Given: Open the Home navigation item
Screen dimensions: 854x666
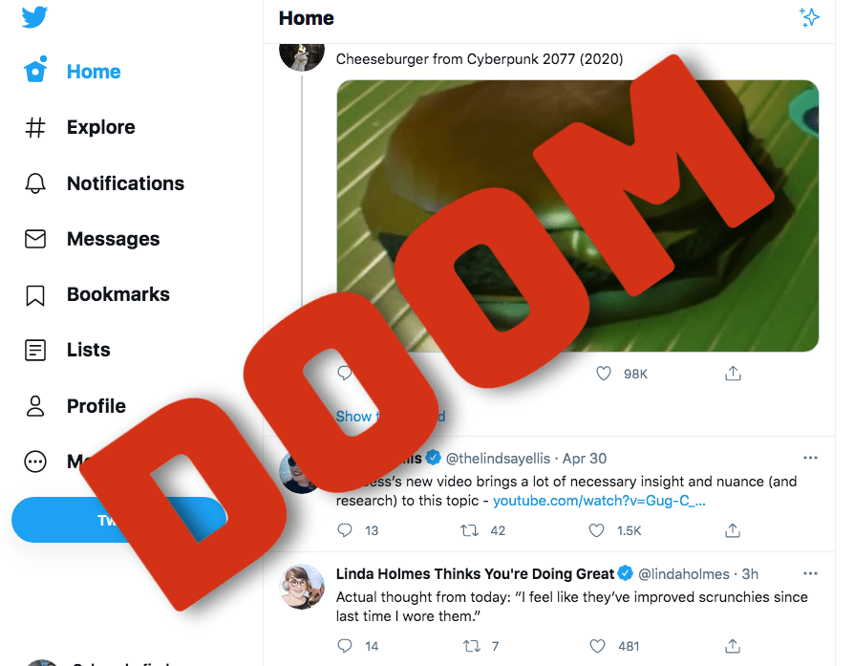Looking at the screenshot, I should (x=72, y=71).
